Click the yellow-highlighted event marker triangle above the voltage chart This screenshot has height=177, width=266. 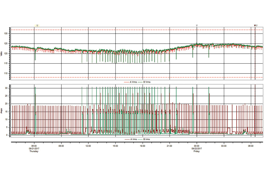pos(37,26)
